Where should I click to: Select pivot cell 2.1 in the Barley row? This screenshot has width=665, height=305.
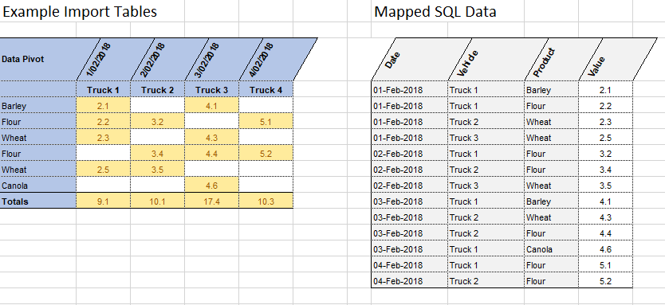[103, 106]
